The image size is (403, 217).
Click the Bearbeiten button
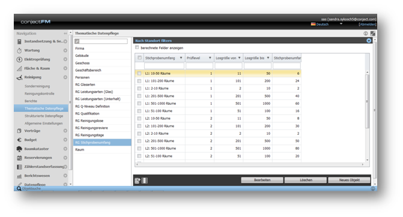pyautogui.click(x=262, y=180)
